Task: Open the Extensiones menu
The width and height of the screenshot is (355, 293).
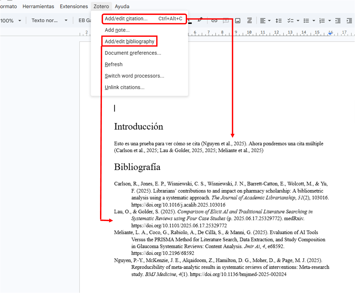Action: (x=74, y=6)
